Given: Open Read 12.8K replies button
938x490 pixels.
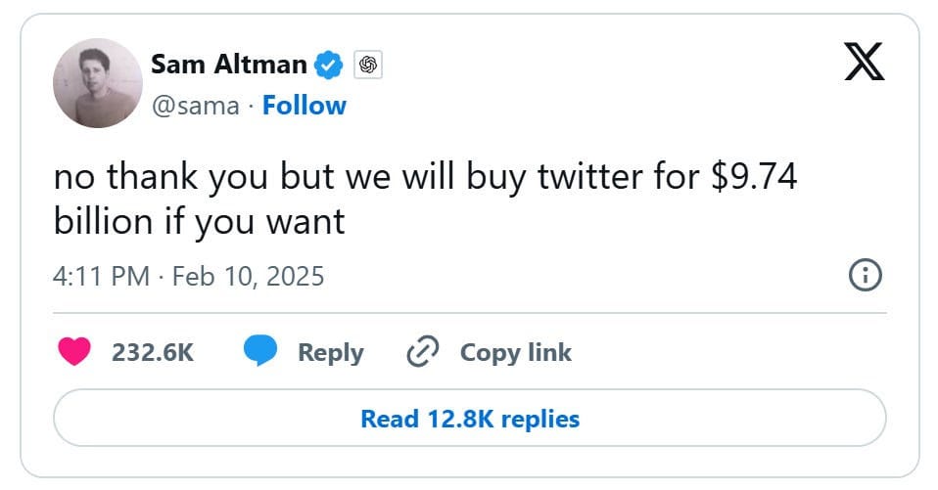Looking at the screenshot, I should coord(469,419).
